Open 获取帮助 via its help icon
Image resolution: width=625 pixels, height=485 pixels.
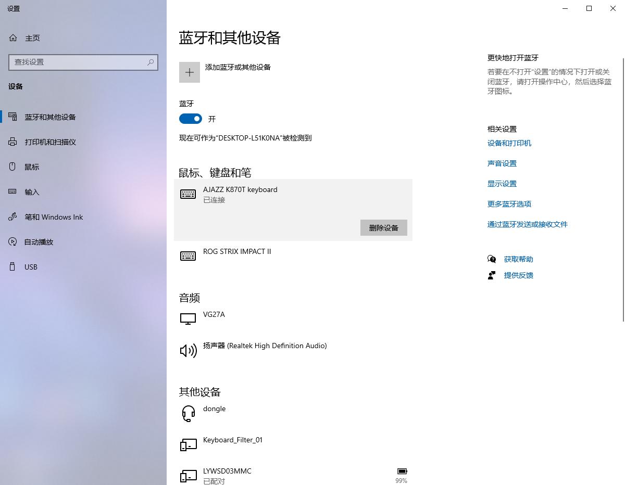tap(492, 259)
